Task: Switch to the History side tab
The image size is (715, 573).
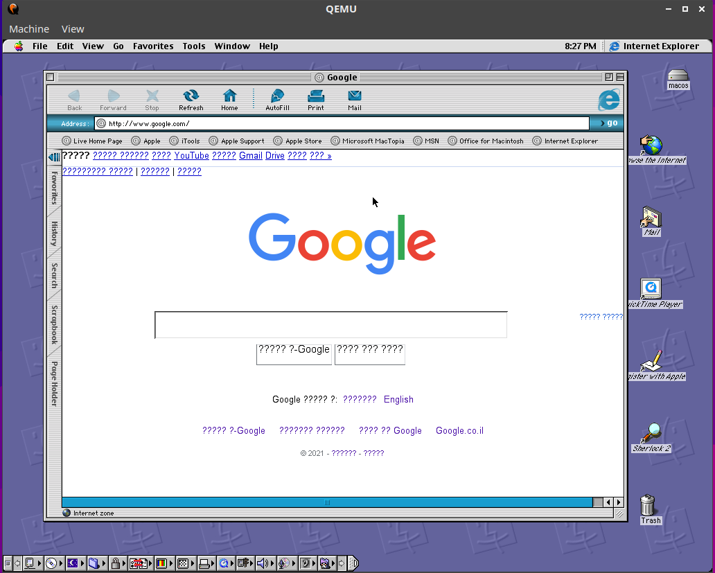Action: tap(54, 233)
